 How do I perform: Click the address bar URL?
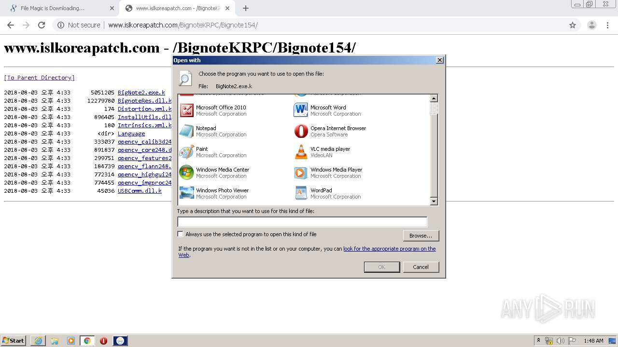coord(183,25)
